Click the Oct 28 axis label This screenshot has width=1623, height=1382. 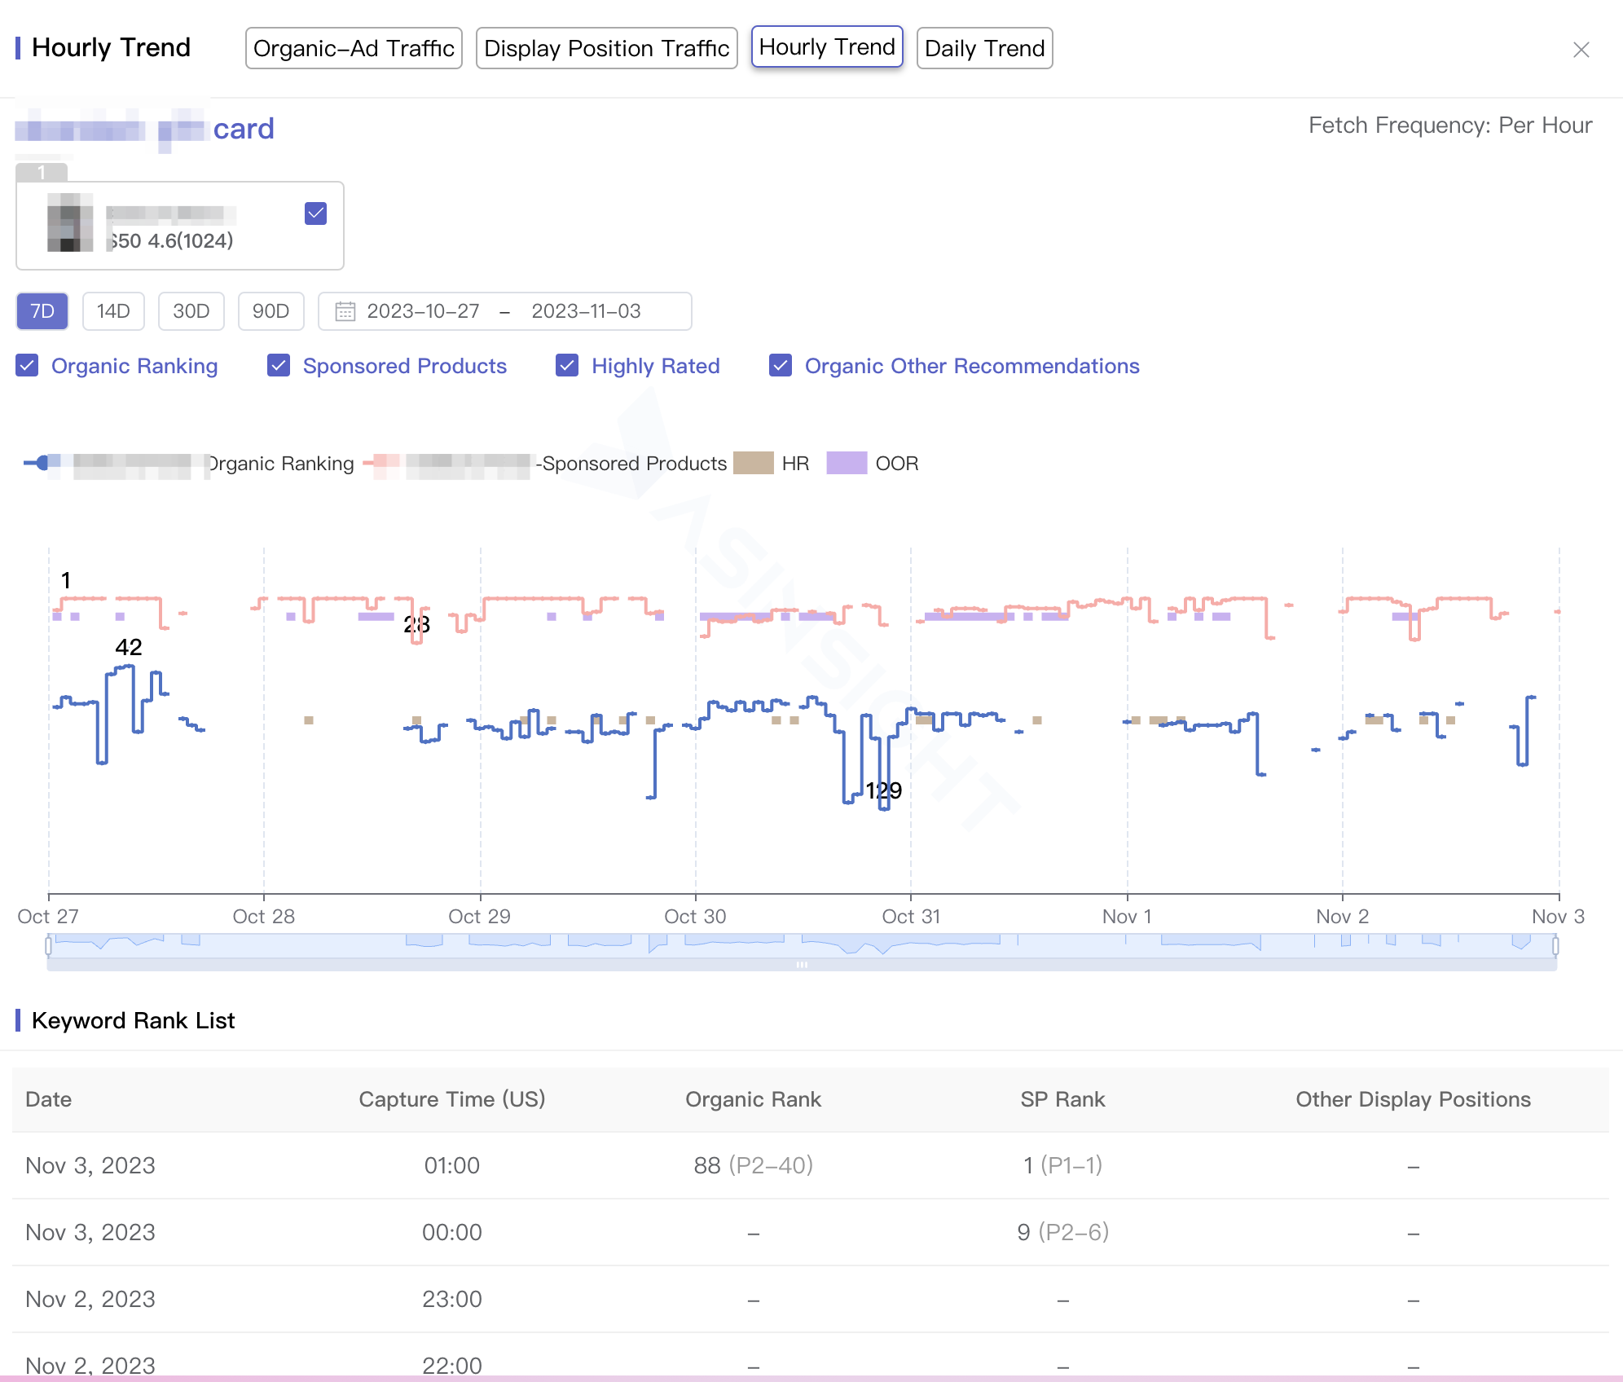[264, 917]
